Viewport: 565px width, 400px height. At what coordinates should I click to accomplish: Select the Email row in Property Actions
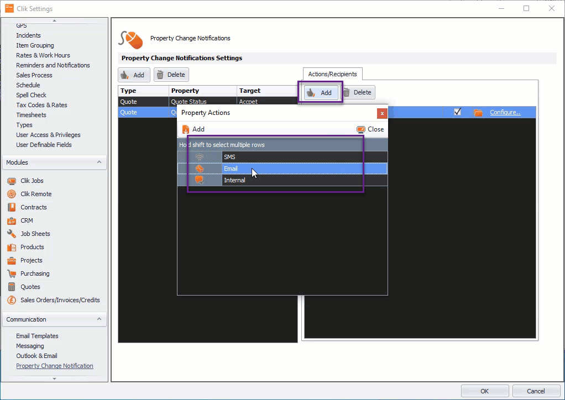point(282,169)
